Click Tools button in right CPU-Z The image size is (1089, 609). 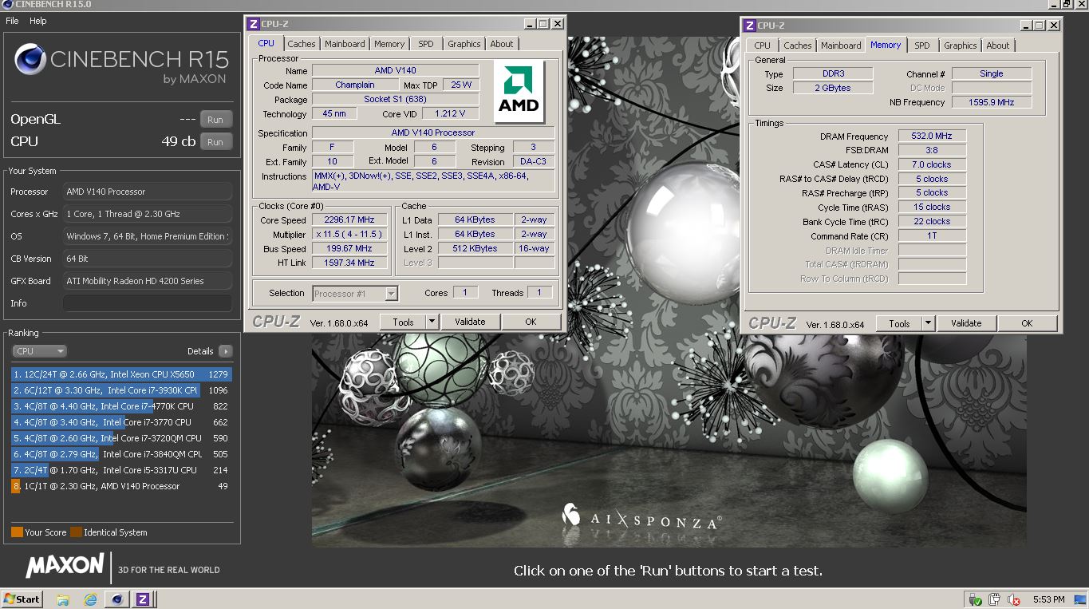click(x=899, y=323)
